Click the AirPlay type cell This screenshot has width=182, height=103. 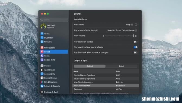click(119, 89)
